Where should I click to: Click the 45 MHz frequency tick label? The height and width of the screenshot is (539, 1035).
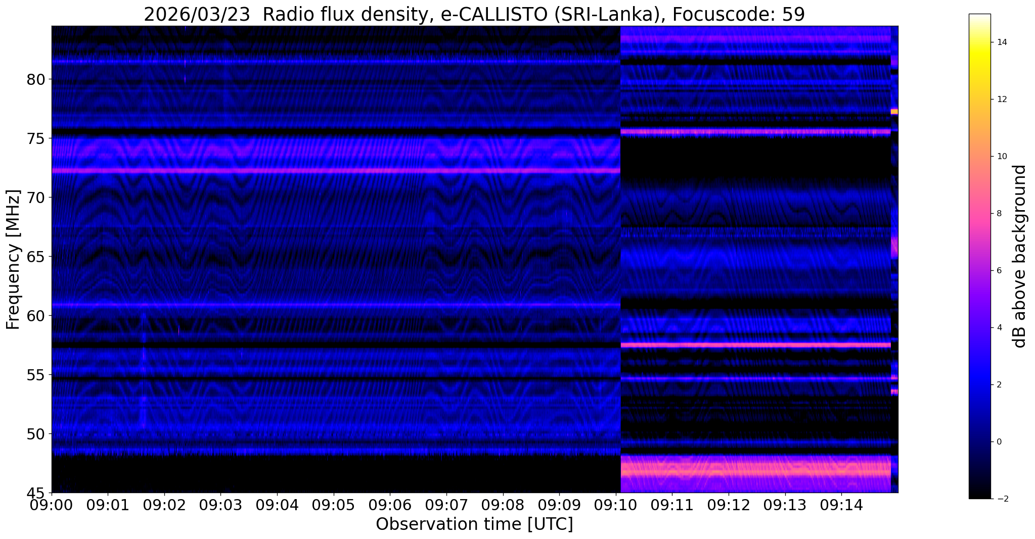point(36,493)
